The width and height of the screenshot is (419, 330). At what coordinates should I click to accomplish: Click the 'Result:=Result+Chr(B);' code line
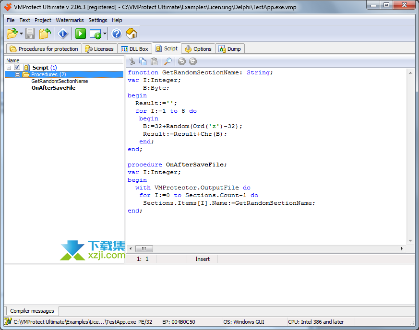185,134
